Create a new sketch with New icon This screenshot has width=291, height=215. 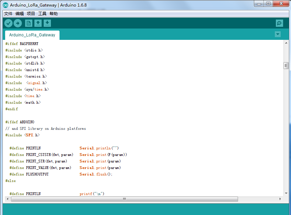coord(29,23)
